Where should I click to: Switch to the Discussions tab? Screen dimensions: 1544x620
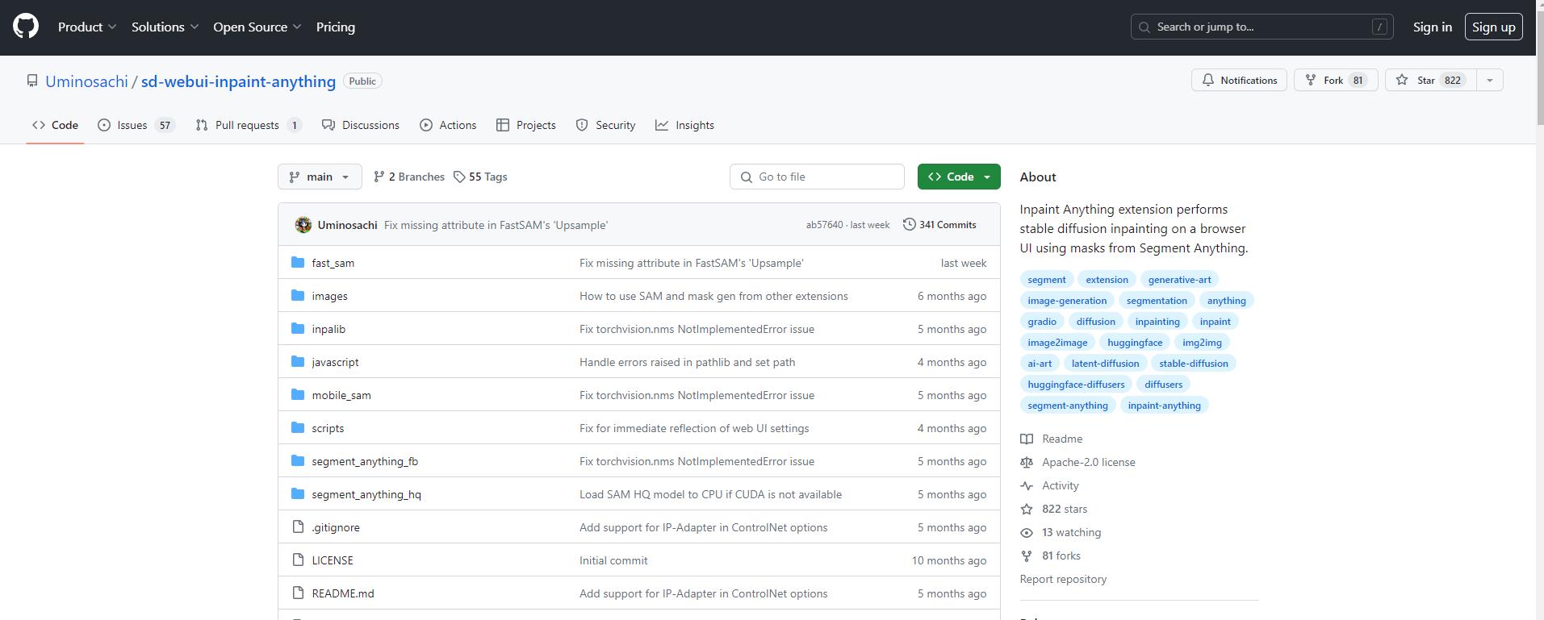pyautogui.click(x=361, y=125)
